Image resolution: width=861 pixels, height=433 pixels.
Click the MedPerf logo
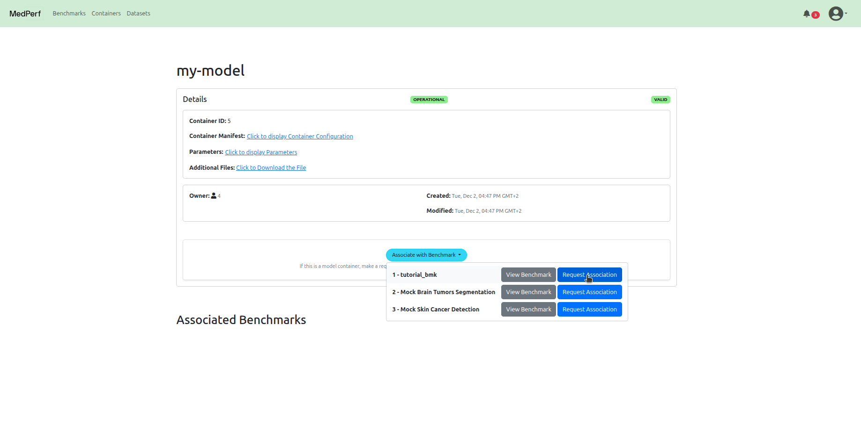pos(25,14)
